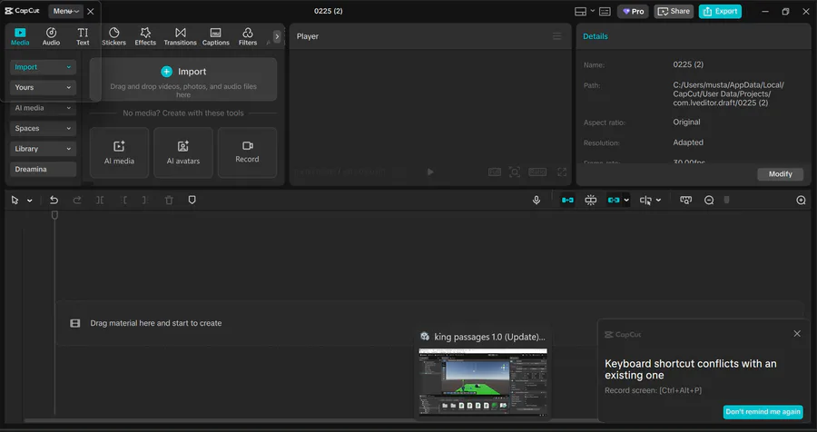Expand the Import sidebar section
Screen dimensions: 817x432
click(x=43, y=66)
